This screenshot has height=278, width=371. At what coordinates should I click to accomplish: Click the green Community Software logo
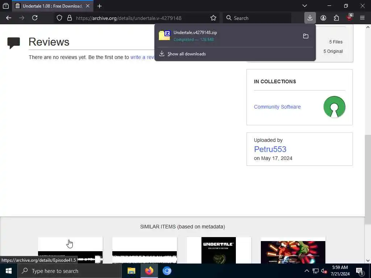coord(334,107)
